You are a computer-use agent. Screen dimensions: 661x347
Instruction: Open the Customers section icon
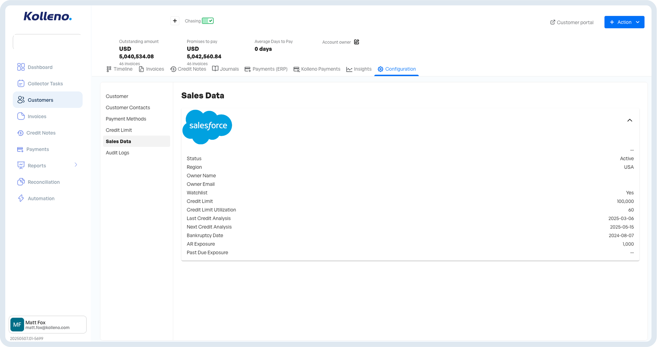coord(21,100)
